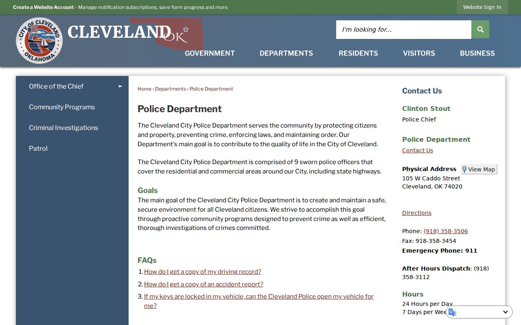Click the (918) 358-3506 phone link
521x325 pixels.
pyautogui.click(x=446, y=231)
